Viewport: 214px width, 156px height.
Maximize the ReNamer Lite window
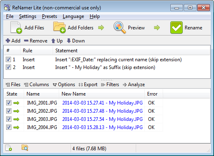pos(190,8)
